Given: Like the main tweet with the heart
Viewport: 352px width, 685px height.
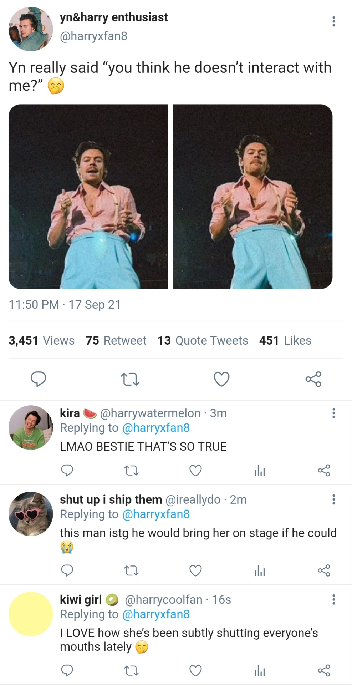Looking at the screenshot, I should 221,379.
